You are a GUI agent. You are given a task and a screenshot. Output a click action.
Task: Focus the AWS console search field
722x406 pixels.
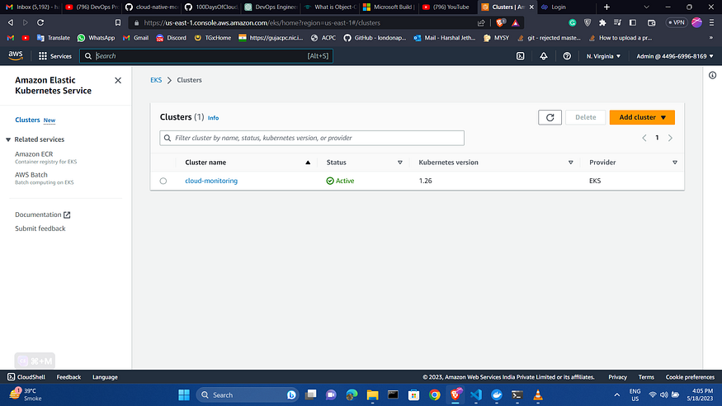pyautogui.click(x=206, y=56)
